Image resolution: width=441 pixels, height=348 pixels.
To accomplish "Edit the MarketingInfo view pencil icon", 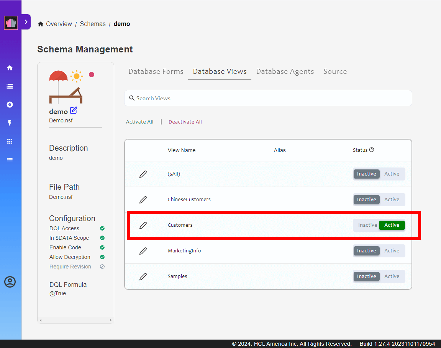I will (x=143, y=251).
